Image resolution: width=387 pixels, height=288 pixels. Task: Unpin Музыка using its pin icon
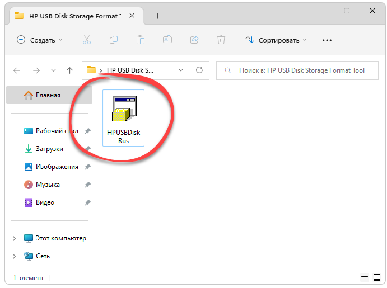tap(87, 185)
